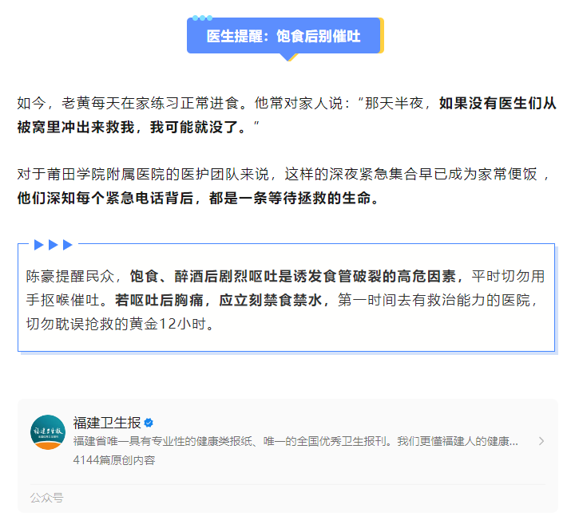
Task: Click bold sentence starting 他们深知每个紧急电话
Action: tap(197, 198)
